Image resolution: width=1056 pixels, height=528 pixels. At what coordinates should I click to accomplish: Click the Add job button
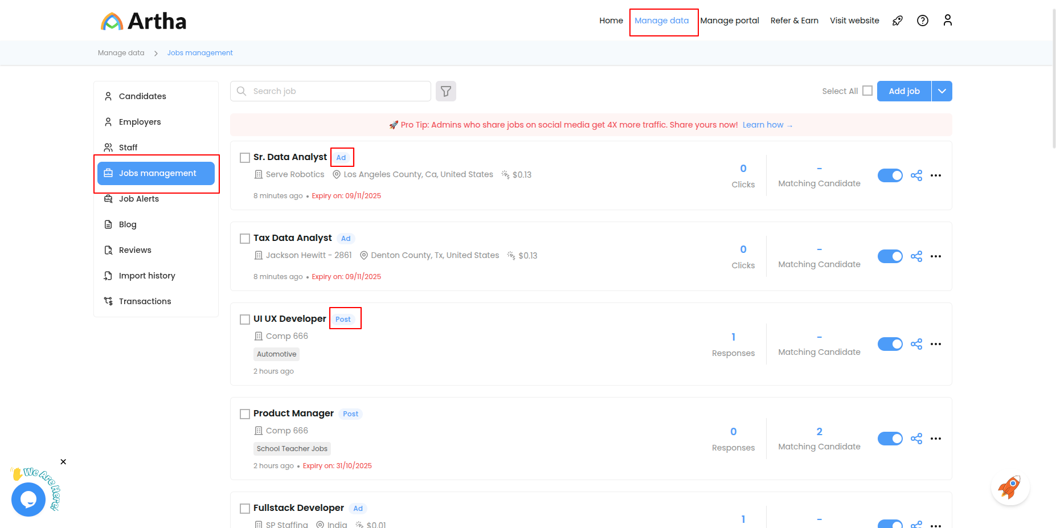[x=903, y=91]
